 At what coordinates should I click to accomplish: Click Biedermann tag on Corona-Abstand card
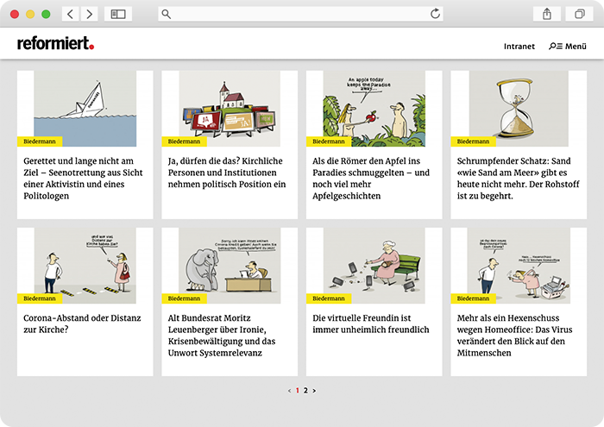pos(40,298)
